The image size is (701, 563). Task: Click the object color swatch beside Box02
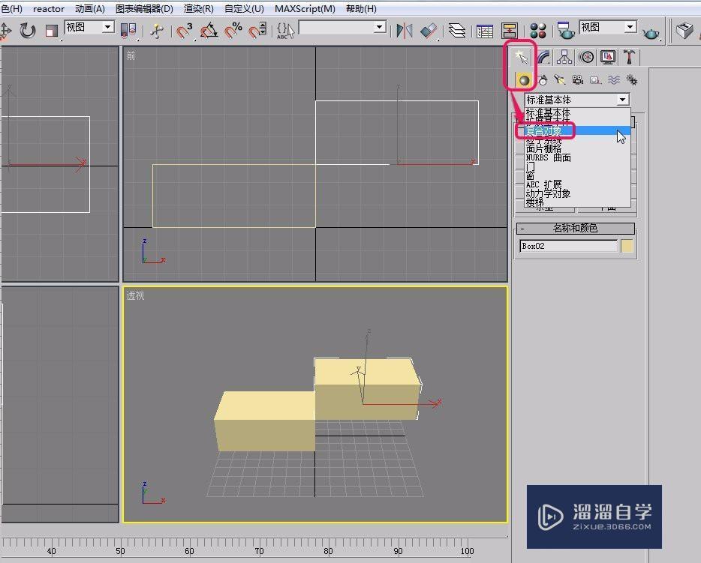pyautogui.click(x=627, y=246)
